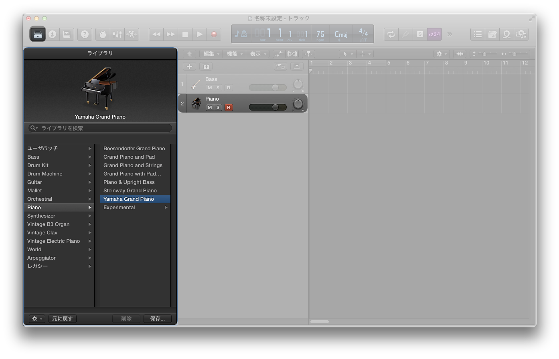The image size is (559, 359).
Task: Click the Library search field
Action: click(99, 128)
